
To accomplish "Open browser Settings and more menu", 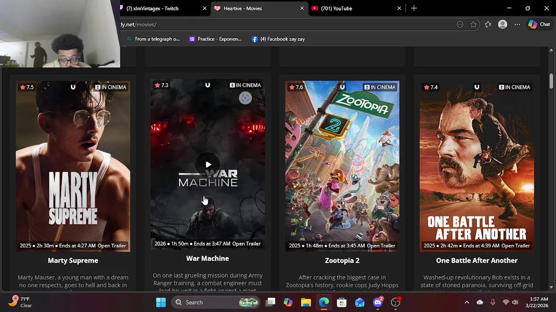I will (517, 25).
